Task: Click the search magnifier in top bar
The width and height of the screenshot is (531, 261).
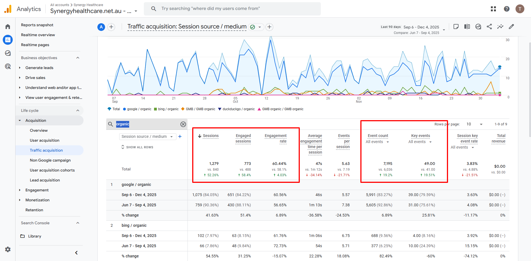Action: (154, 9)
